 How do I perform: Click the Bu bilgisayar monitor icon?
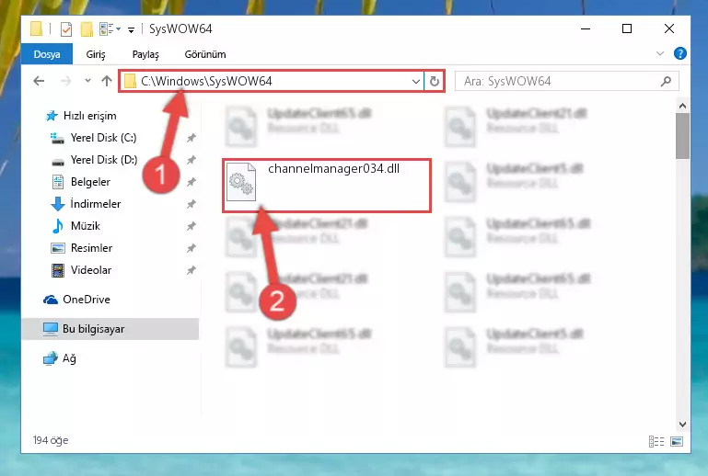point(51,329)
